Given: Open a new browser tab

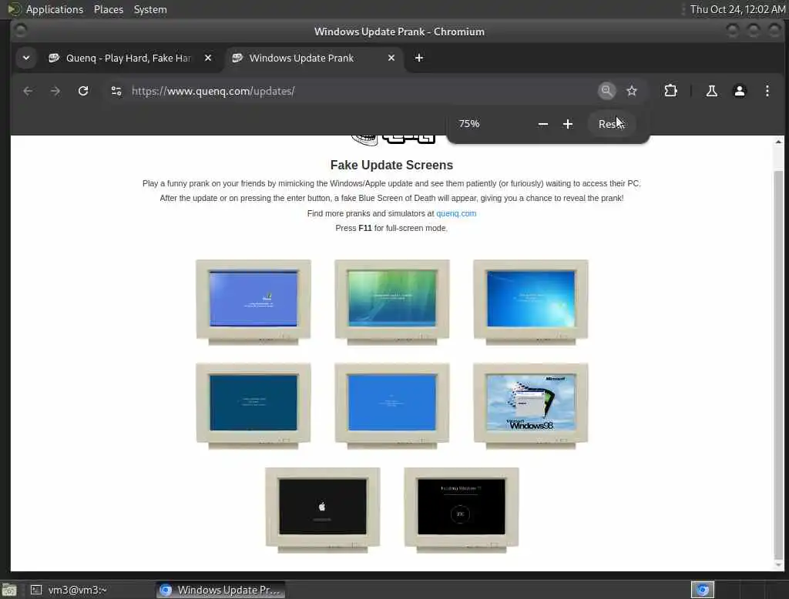Looking at the screenshot, I should [x=418, y=58].
